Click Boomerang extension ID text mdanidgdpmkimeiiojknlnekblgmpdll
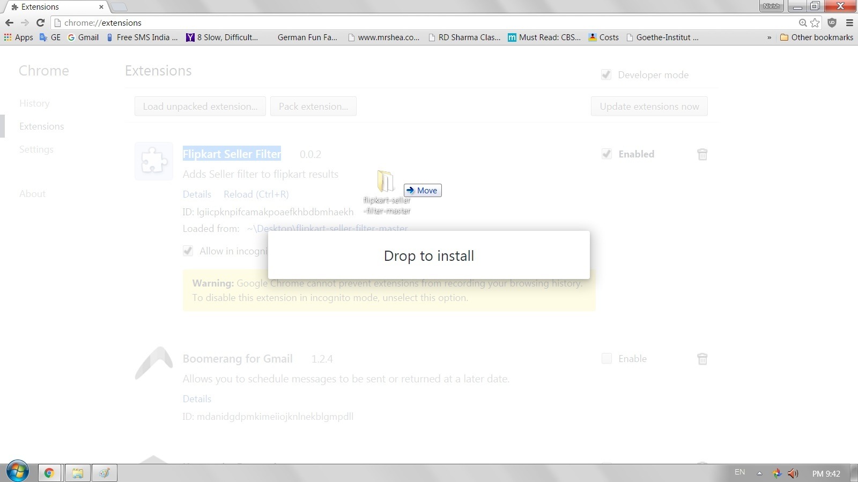The height and width of the screenshot is (482, 858). click(x=275, y=417)
